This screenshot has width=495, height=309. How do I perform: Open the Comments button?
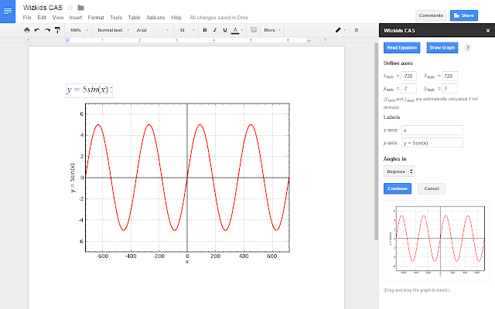click(x=431, y=15)
